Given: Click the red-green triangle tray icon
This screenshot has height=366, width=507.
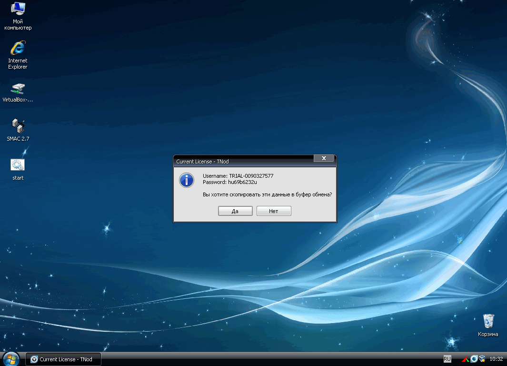Looking at the screenshot, I should coord(466,359).
